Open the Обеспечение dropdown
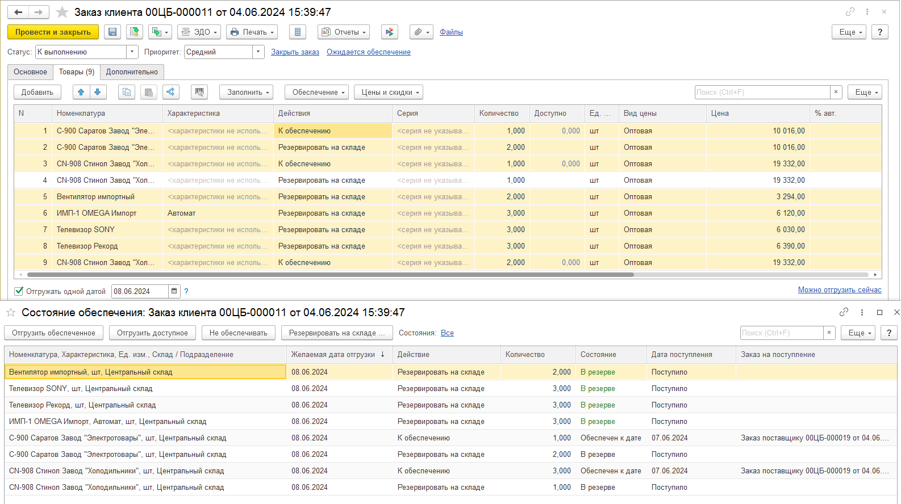901x504 pixels. [x=317, y=92]
